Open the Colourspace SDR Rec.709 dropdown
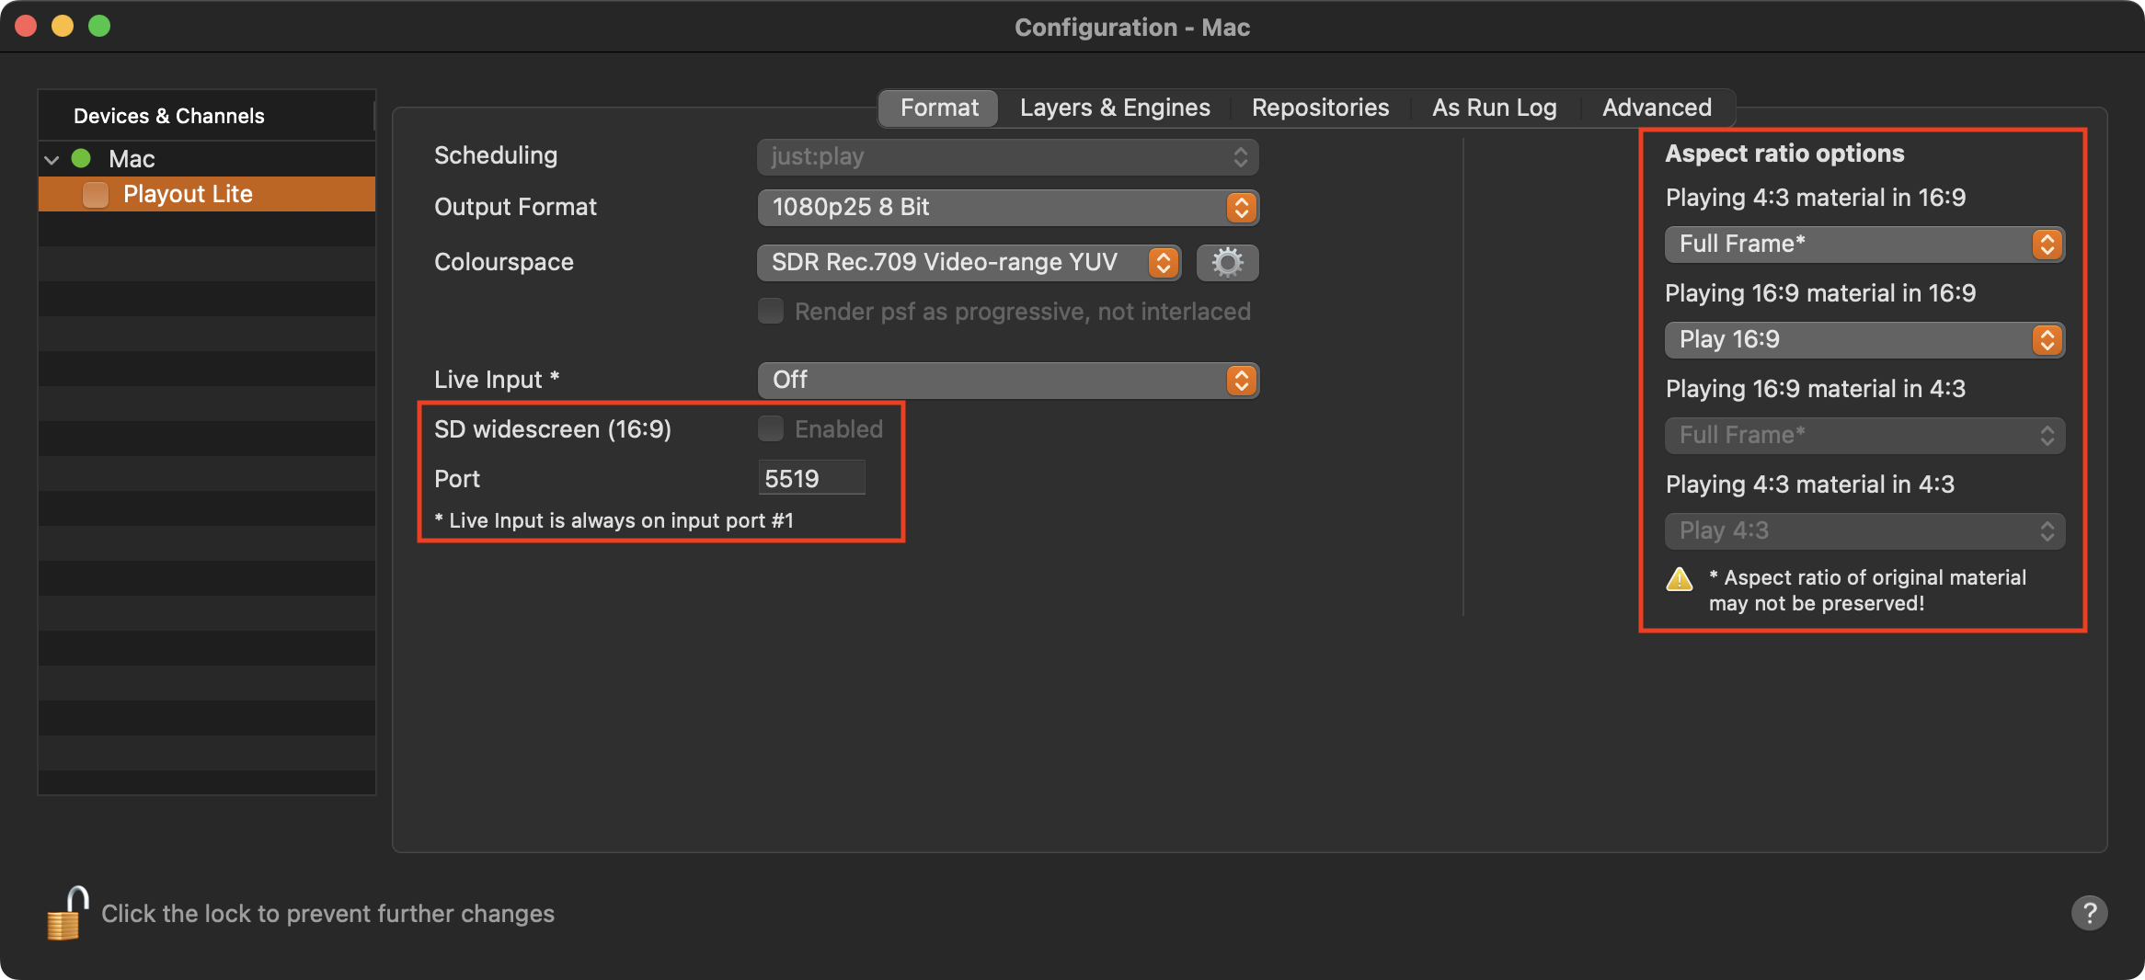The image size is (2145, 980). click(x=969, y=263)
